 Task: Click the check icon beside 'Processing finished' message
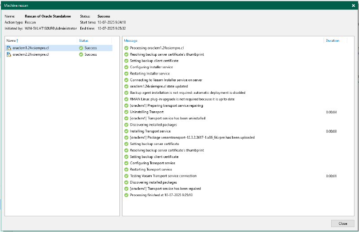(126, 195)
